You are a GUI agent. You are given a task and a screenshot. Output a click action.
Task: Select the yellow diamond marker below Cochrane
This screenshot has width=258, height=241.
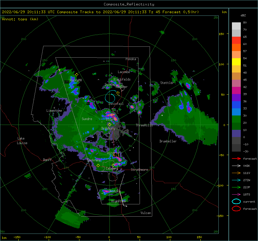98,166
